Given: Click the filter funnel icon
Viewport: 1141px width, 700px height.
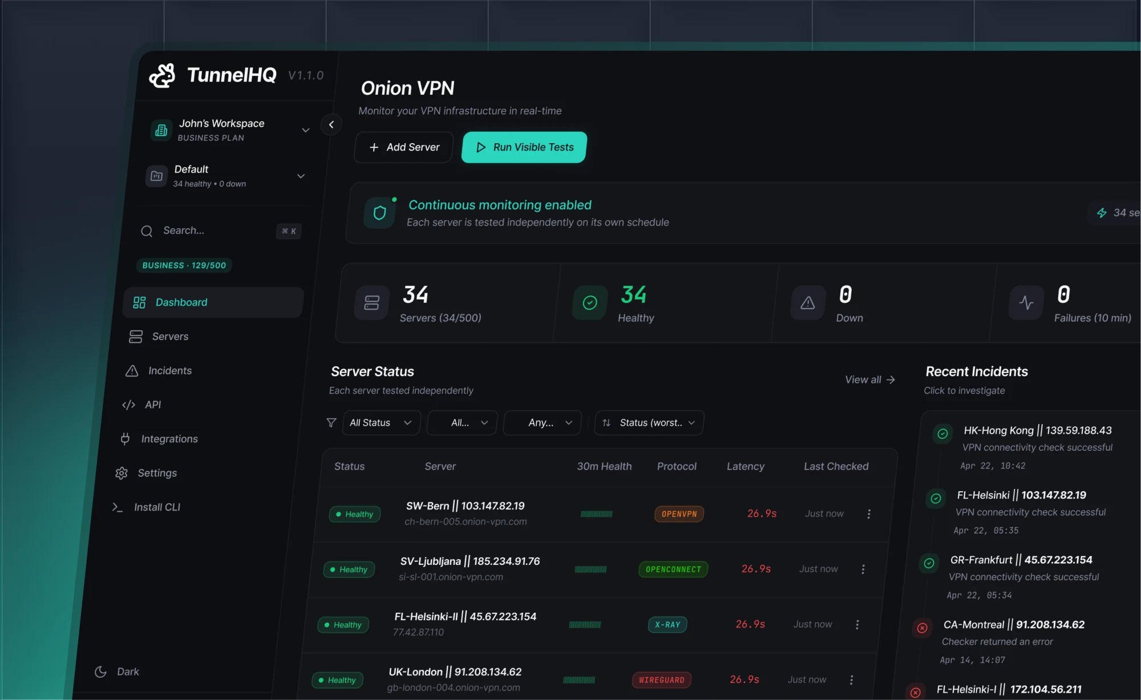Looking at the screenshot, I should tap(331, 423).
